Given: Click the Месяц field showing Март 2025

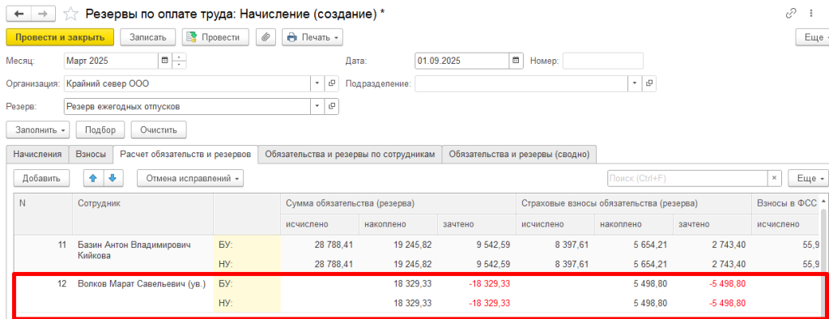Looking at the screenshot, I should 111,61.
